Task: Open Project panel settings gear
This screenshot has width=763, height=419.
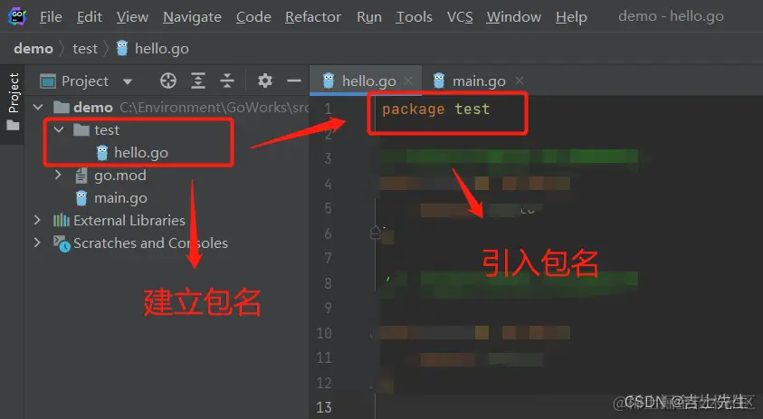Action: (x=264, y=81)
